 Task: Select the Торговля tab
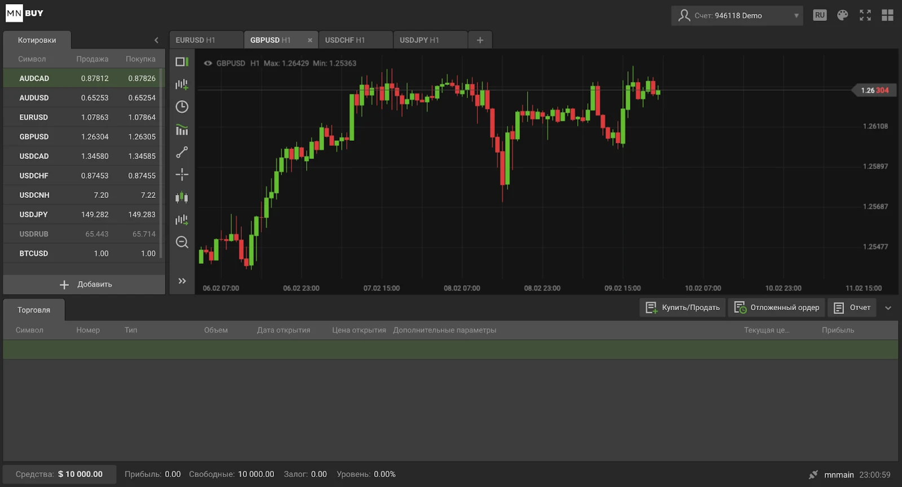coord(34,310)
